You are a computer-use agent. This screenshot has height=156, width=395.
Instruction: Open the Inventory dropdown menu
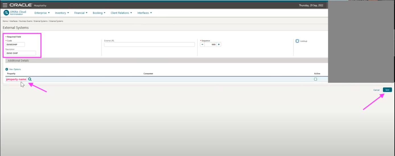(x=62, y=13)
